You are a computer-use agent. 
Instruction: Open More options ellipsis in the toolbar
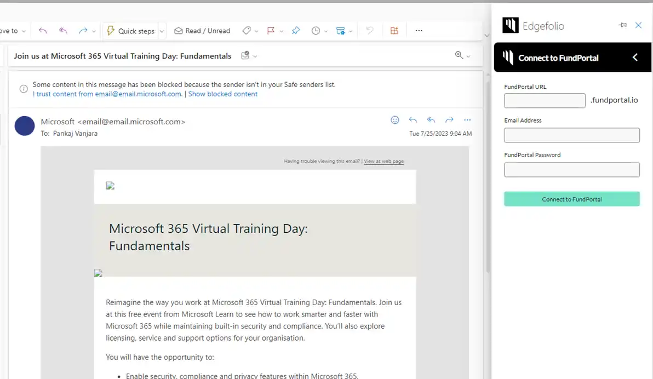click(x=419, y=31)
